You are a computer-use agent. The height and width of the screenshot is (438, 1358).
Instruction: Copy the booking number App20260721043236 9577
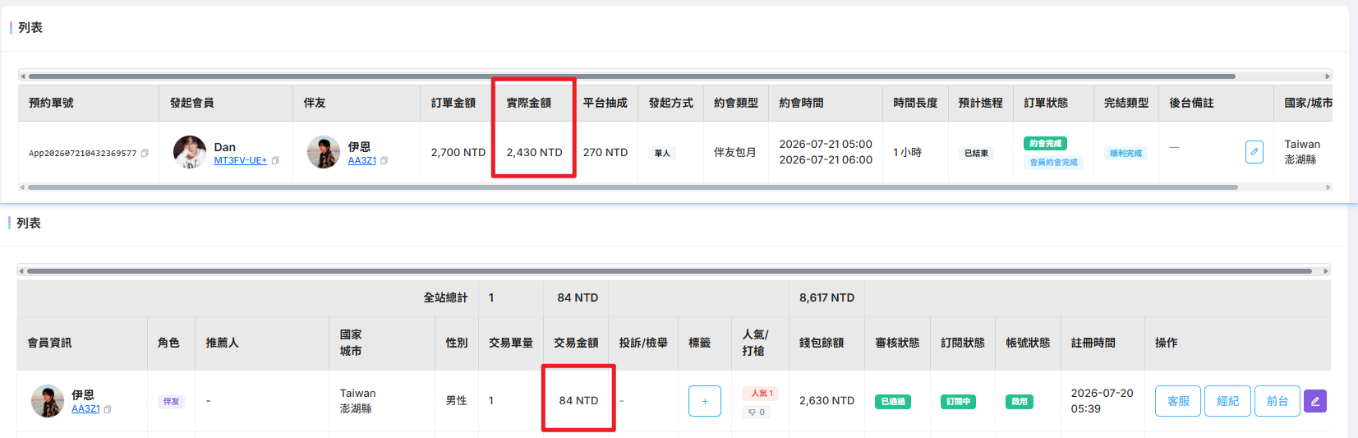pos(145,153)
